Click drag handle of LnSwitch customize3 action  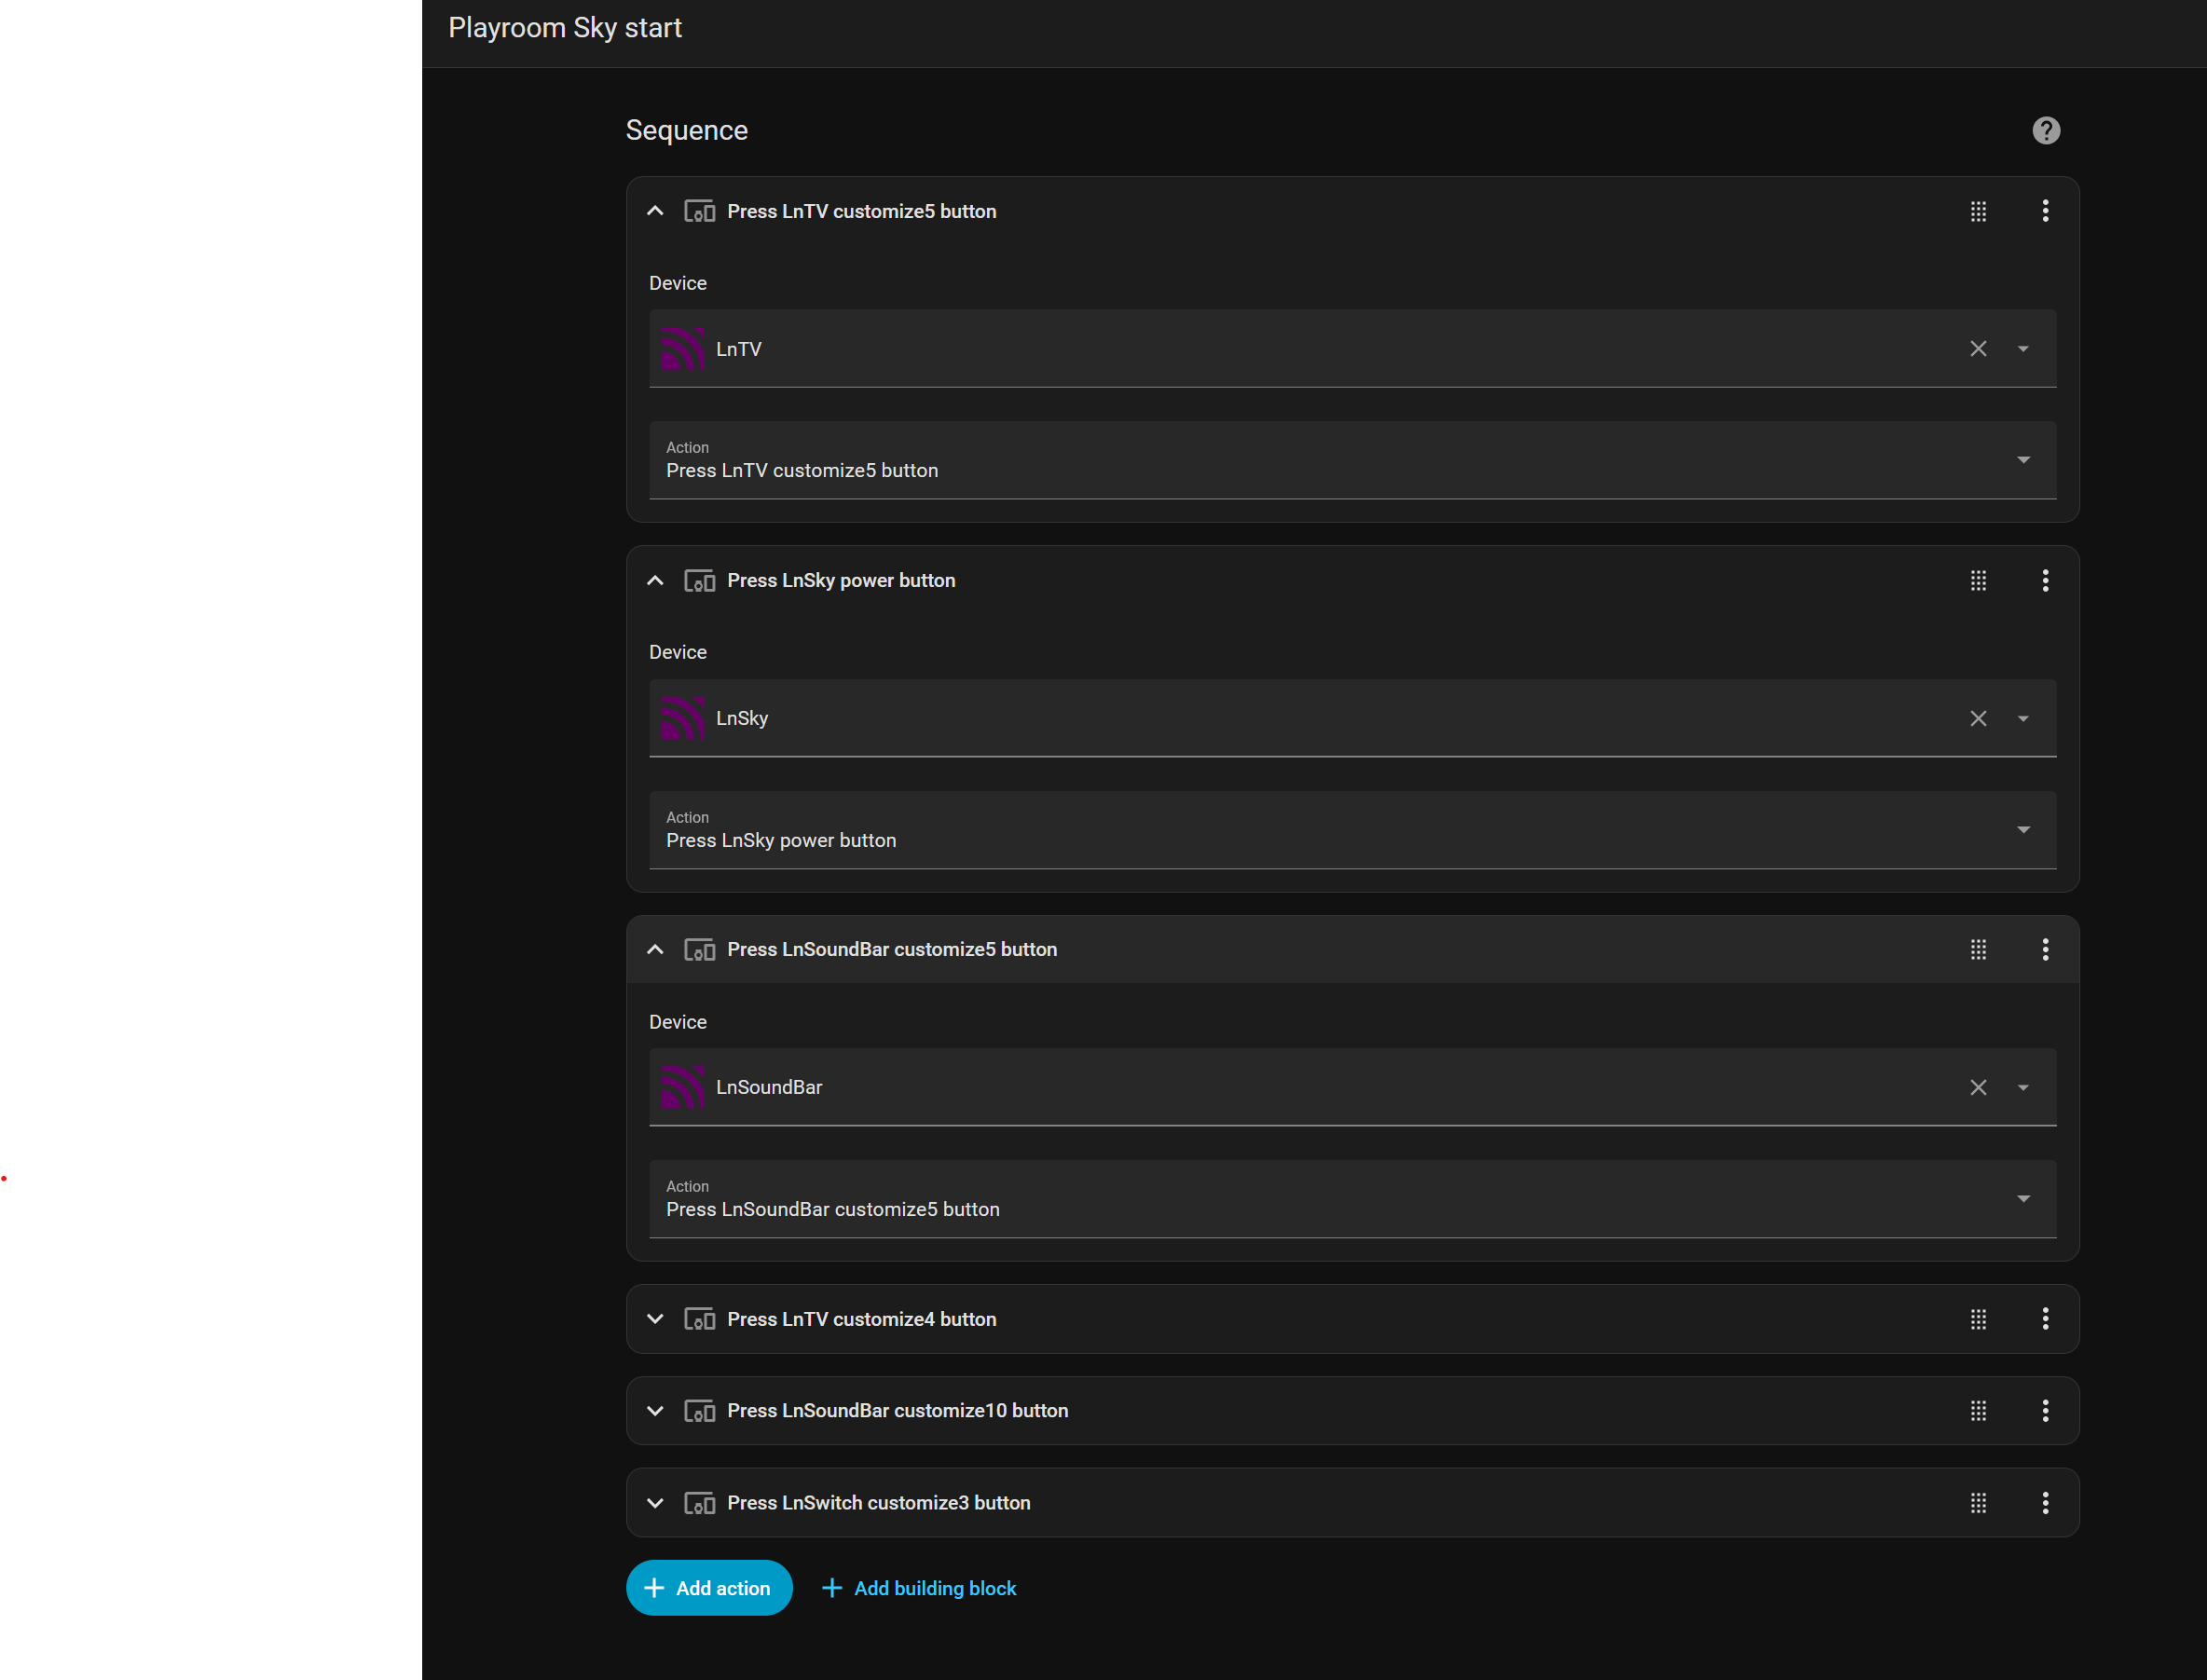[1977, 1503]
